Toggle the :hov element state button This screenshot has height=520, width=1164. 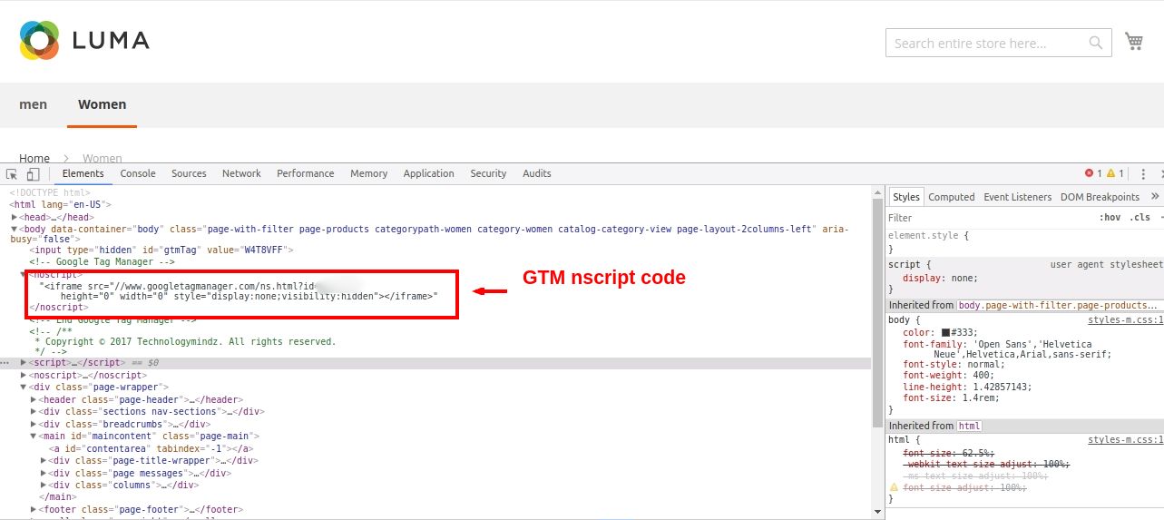1110,218
